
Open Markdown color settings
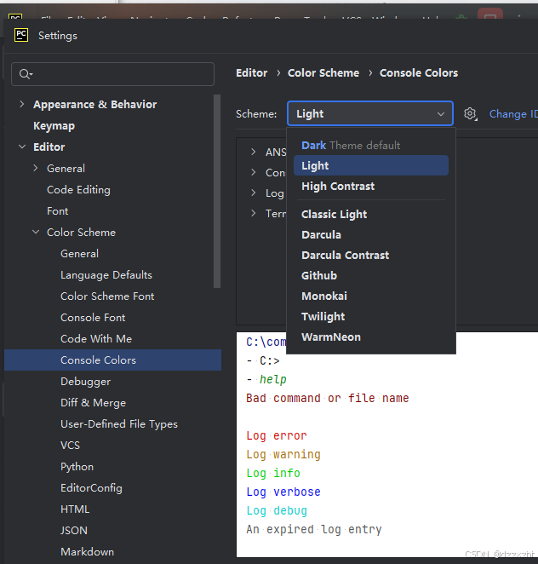87,552
